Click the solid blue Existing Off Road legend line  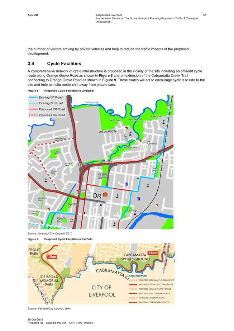(33, 97)
